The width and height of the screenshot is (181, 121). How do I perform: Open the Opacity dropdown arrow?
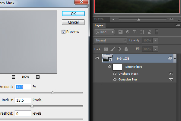tap(155, 41)
